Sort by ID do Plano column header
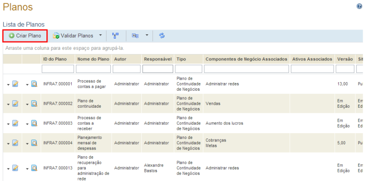The height and width of the screenshot is (181, 366). point(55,59)
